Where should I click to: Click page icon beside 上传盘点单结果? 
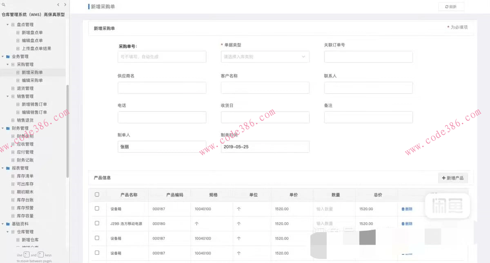(x=18, y=49)
